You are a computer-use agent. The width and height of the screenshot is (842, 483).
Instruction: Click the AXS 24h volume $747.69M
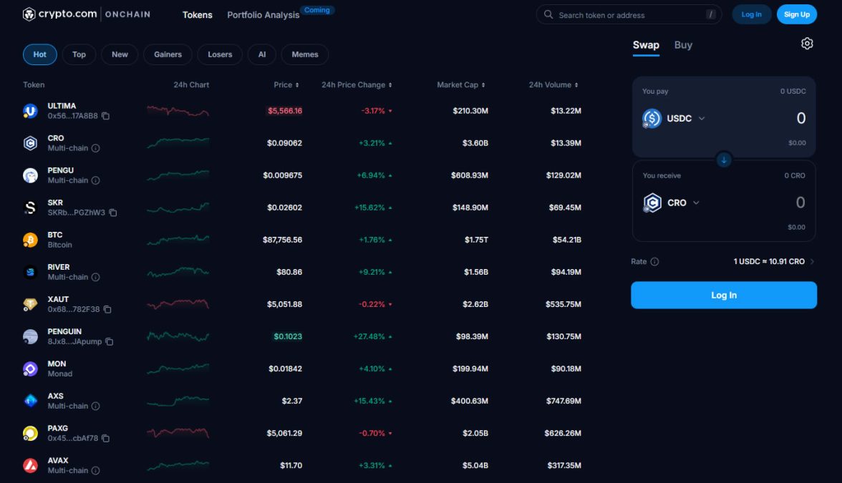pos(563,401)
